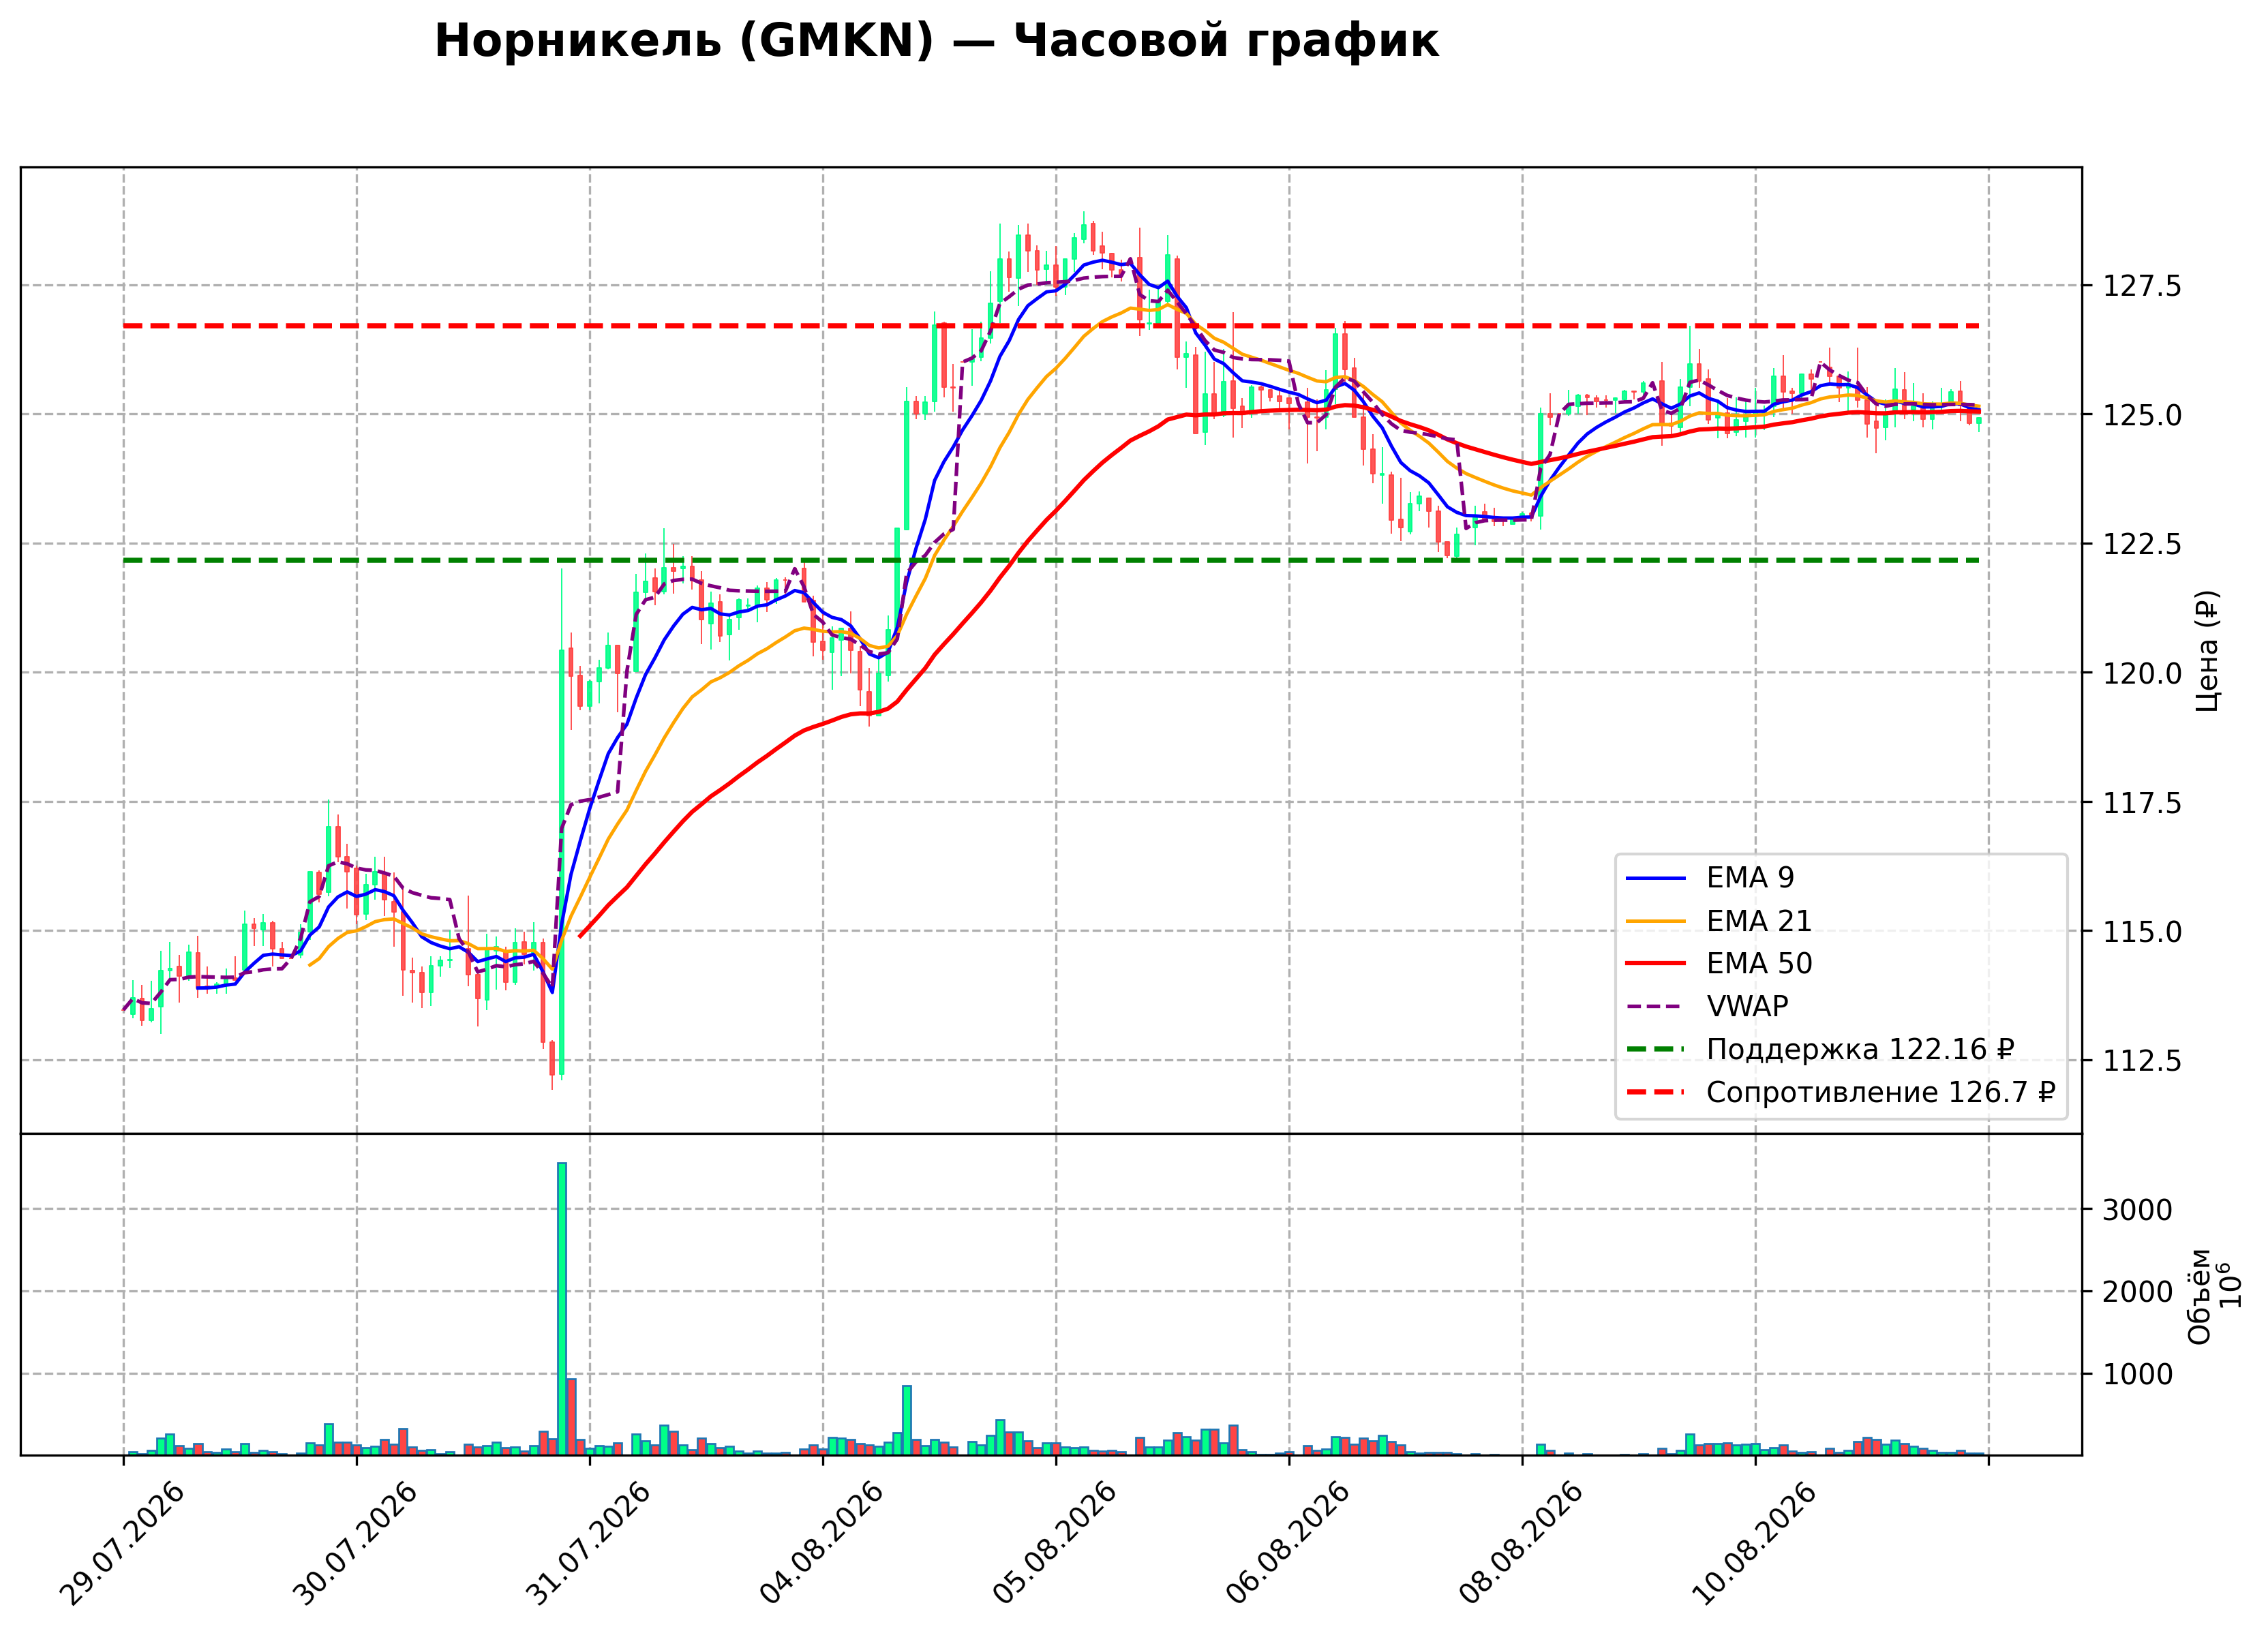Viewport: 2268px width, 1631px height.
Task: Click the 30.07.2026 date label
Action: (355, 1544)
